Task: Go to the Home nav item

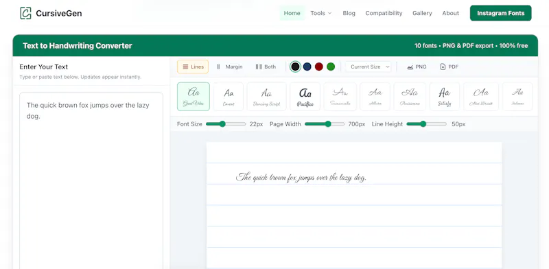Action: pos(292,13)
